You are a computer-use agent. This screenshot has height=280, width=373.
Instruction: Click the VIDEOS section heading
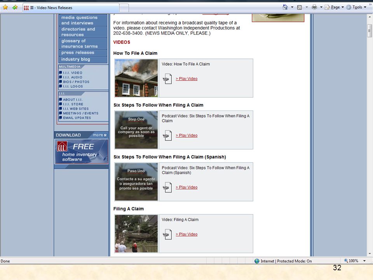point(122,42)
